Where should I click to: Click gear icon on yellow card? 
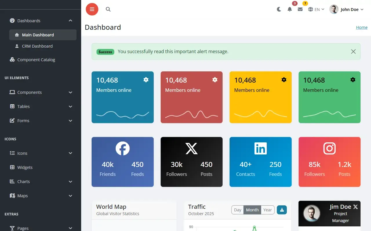(284, 80)
